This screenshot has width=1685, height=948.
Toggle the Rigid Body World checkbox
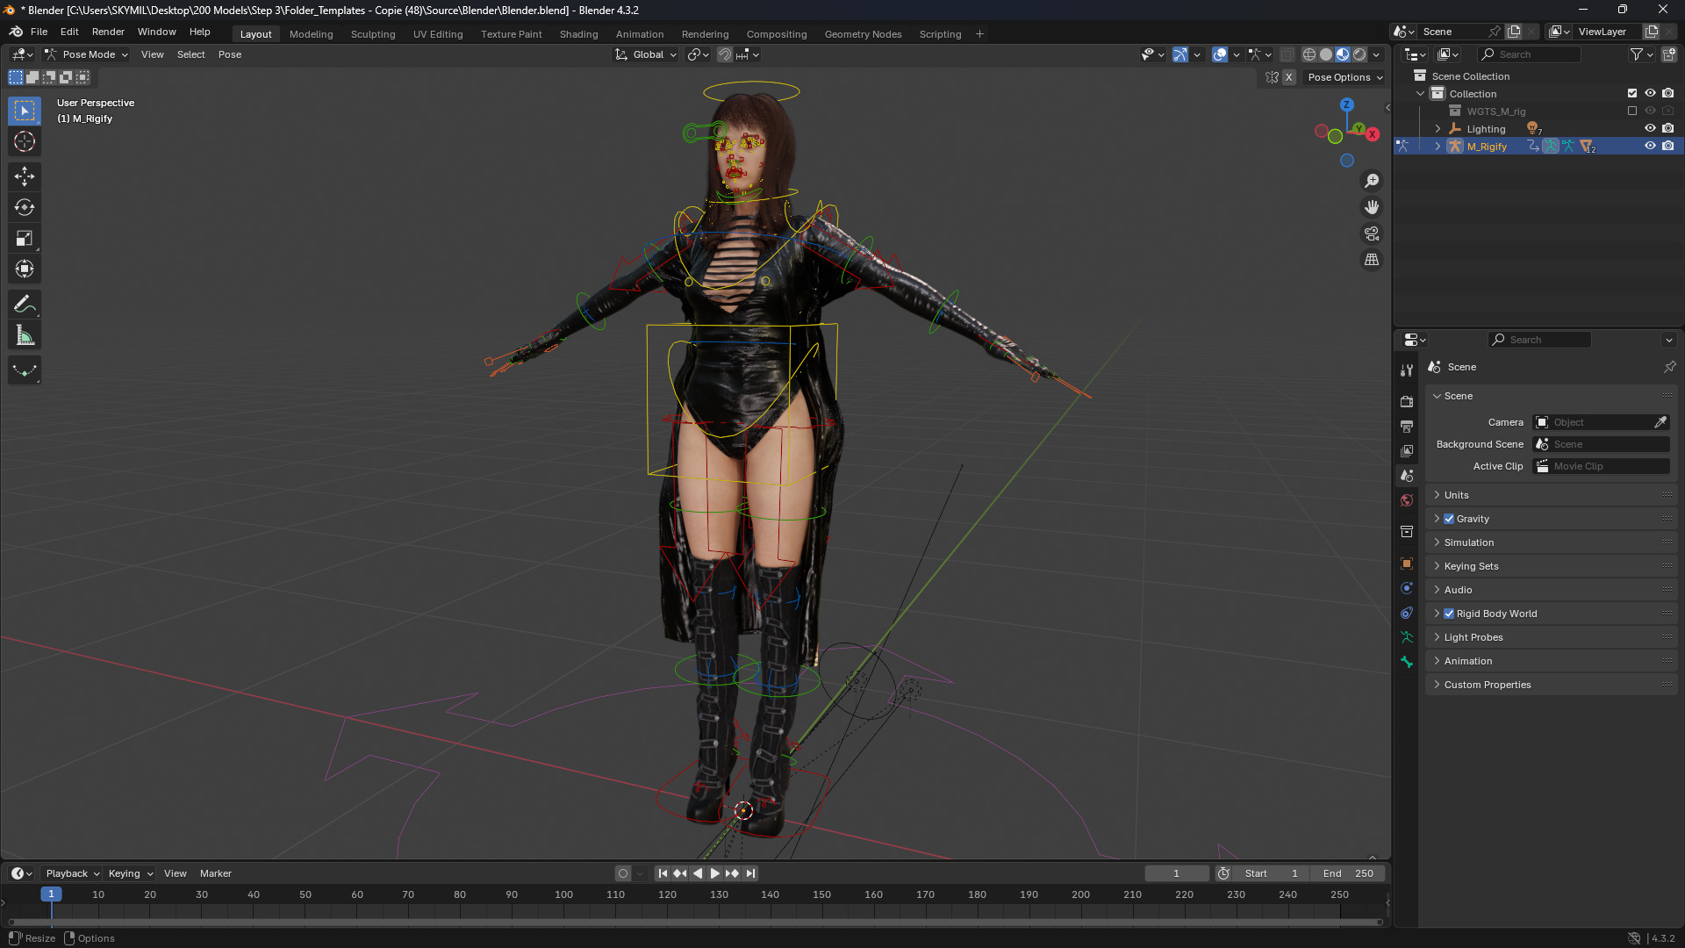[1449, 614]
